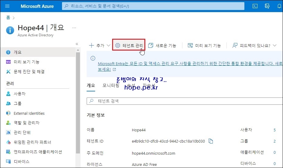
Task: Click the gear icon for 테넌트 관리
Action: [x=118, y=45]
